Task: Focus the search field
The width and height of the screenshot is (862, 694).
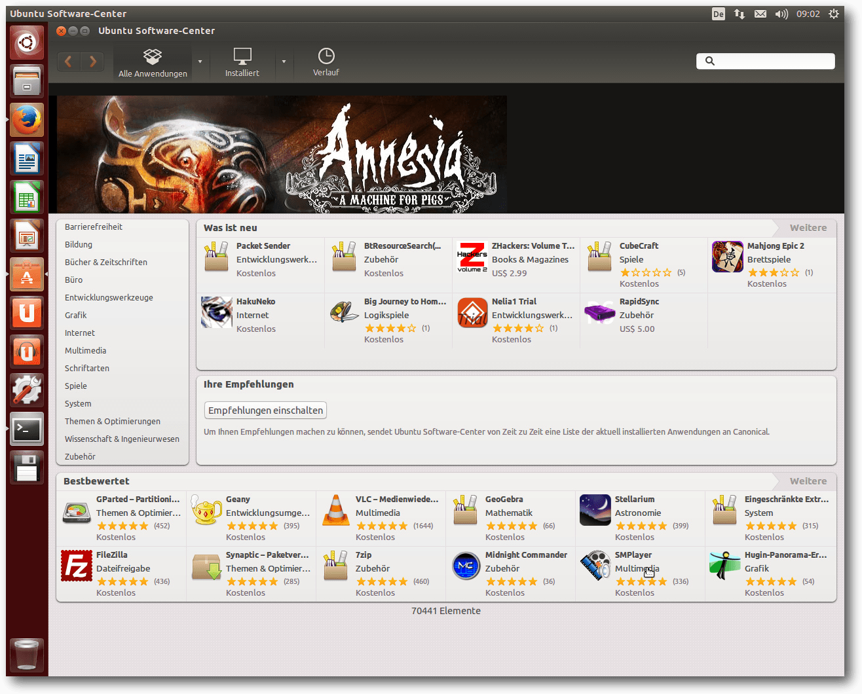Action: pyautogui.click(x=765, y=61)
